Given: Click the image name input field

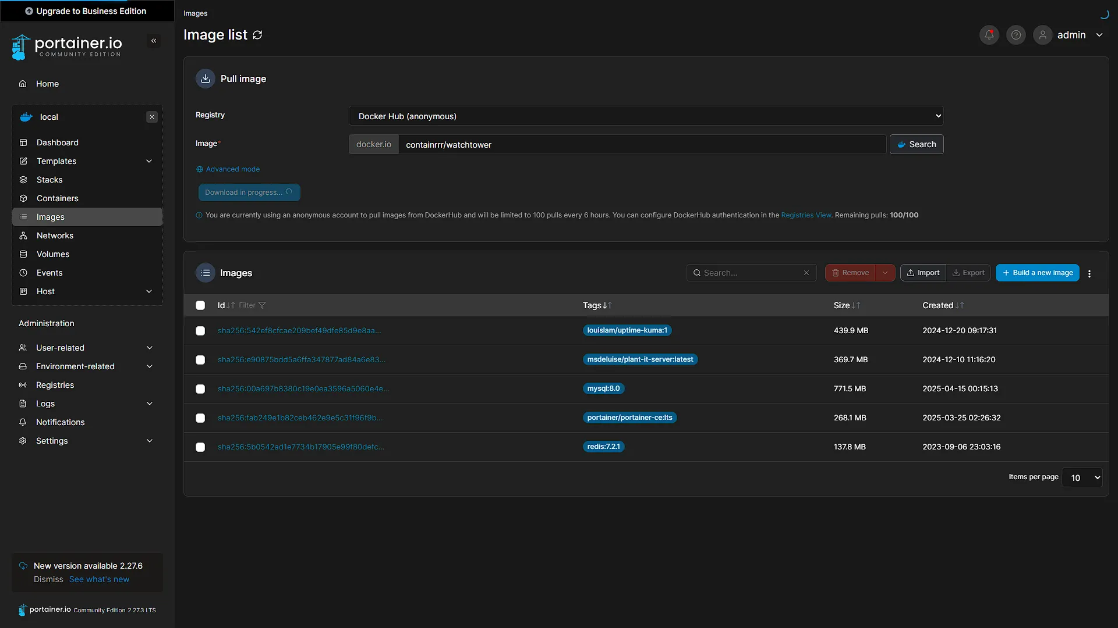Looking at the screenshot, I should tap(642, 144).
